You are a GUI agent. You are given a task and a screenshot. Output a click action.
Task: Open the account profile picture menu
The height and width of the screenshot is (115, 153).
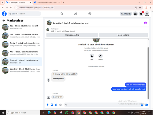point(147,14)
